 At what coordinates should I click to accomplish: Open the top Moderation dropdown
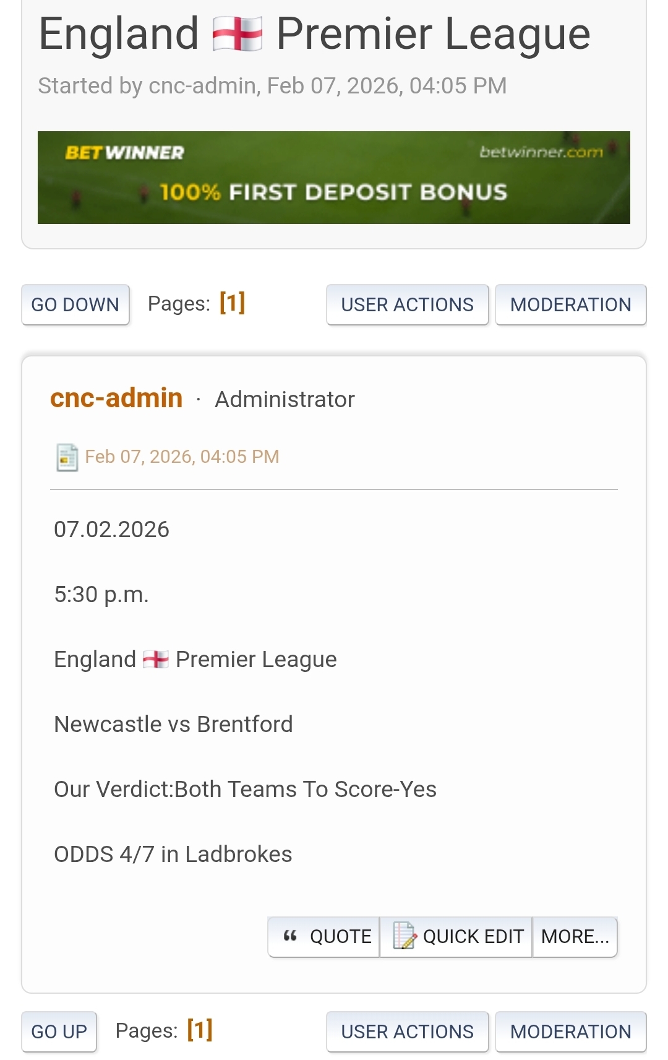pos(570,304)
